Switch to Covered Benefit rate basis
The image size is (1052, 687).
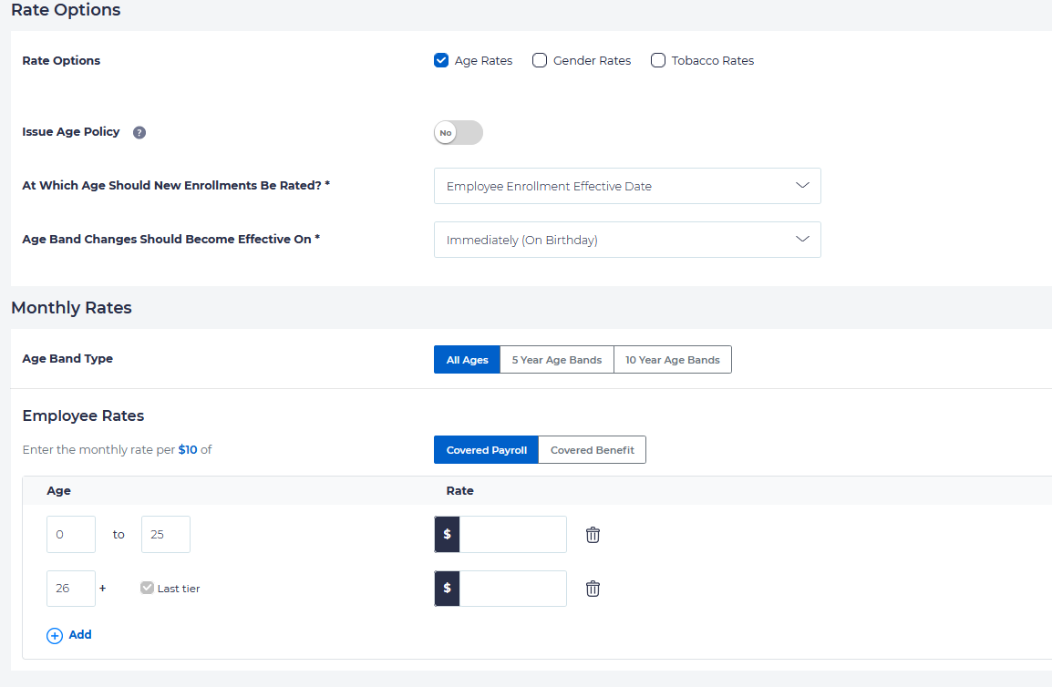point(592,450)
